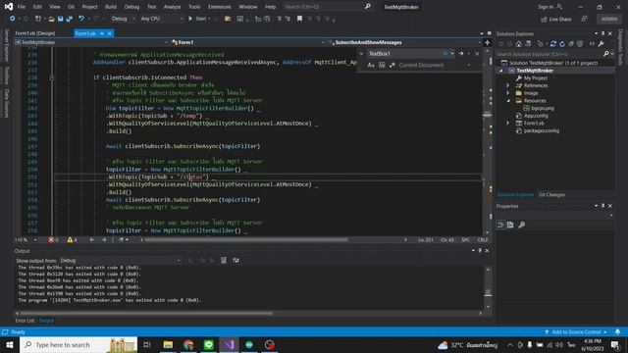Click the New Project icon in toolbar
628x353 pixels.
point(38,19)
